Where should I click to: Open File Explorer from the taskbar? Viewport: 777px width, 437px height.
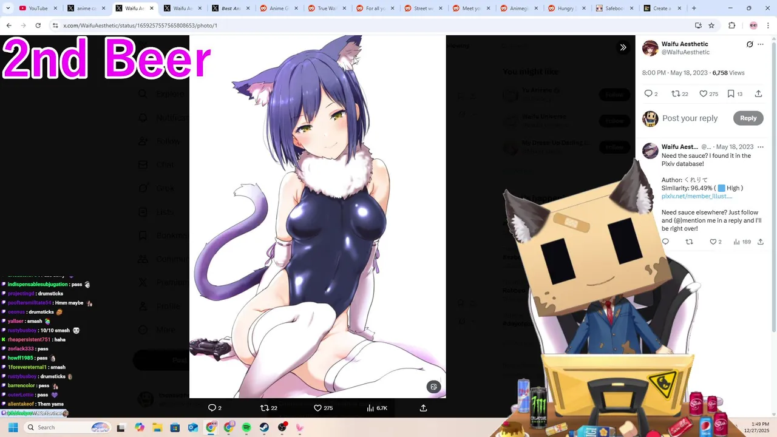[x=157, y=427]
